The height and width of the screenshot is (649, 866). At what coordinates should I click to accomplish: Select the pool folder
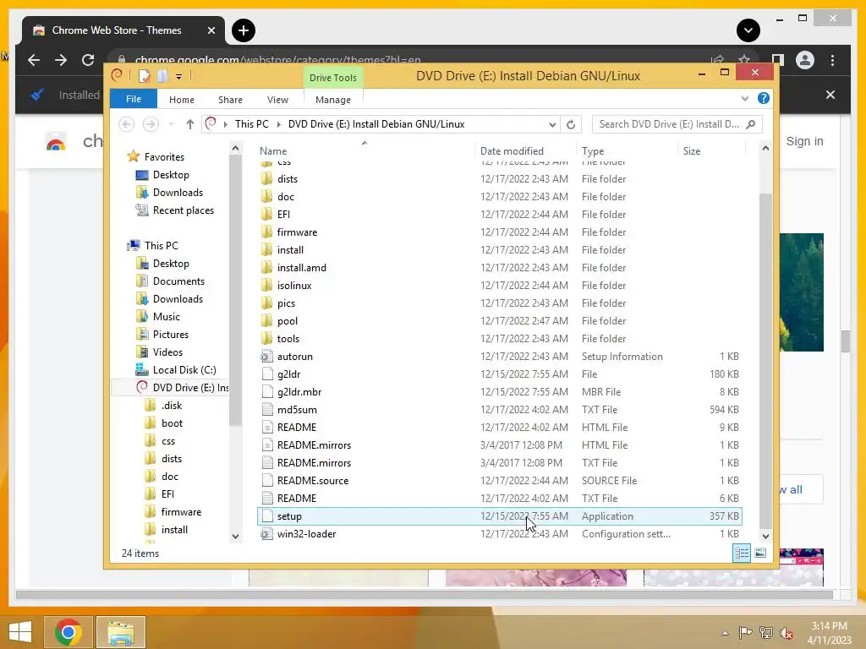click(288, 320)
